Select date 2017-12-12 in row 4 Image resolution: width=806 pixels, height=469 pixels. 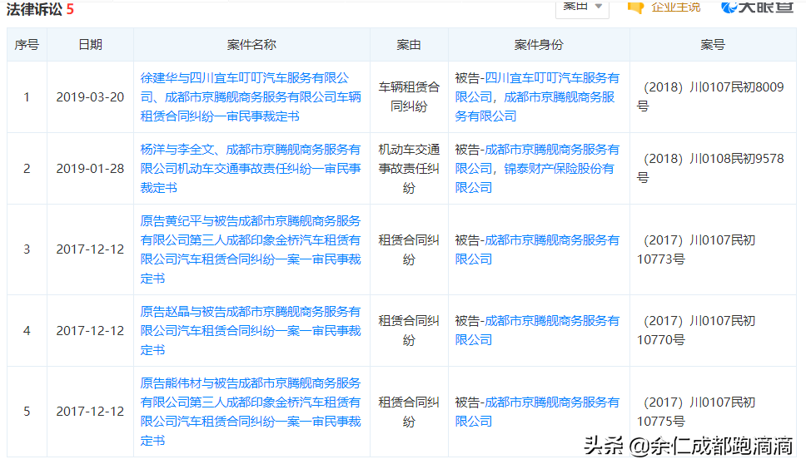(90, 331)
